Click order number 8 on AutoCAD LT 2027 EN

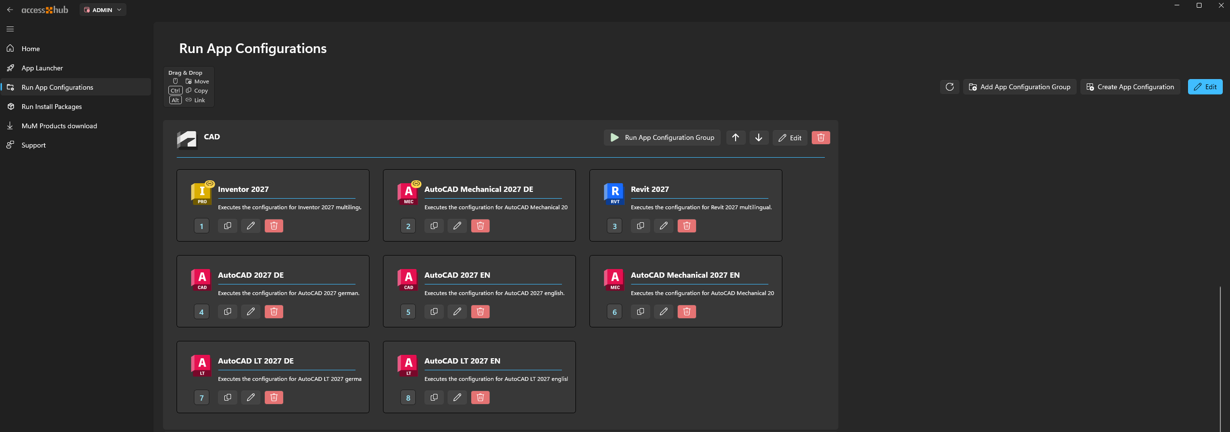click(x=408, y=397)
